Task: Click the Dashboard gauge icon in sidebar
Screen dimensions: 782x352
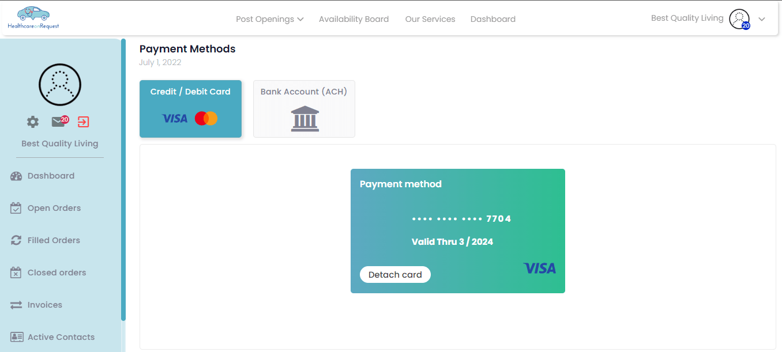Action: click(16, 176)
